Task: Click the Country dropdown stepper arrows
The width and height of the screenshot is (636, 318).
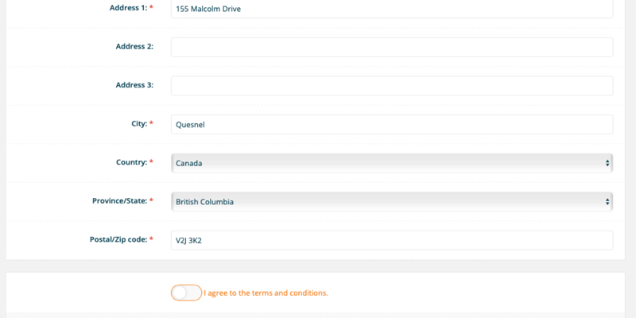Action: [x=607, y=163]
